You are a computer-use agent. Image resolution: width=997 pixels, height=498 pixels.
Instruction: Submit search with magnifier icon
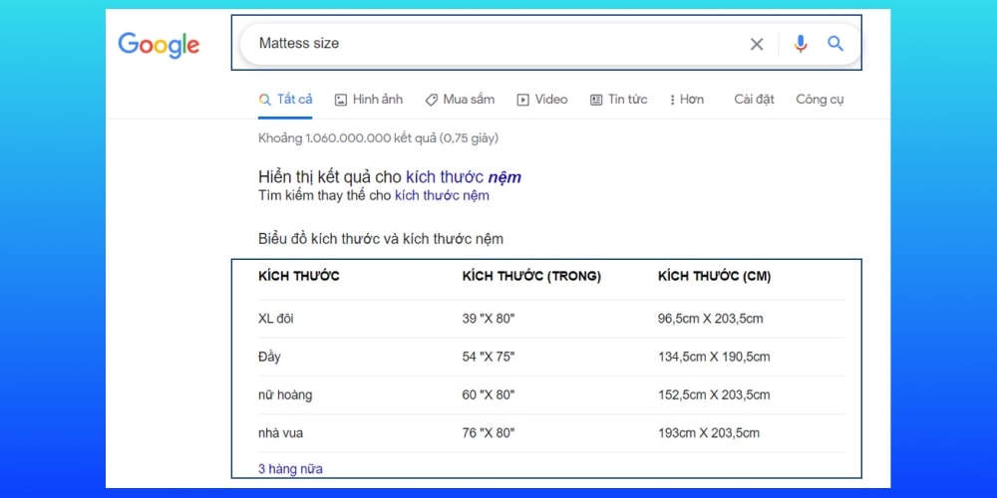click(x=835, y=43)
